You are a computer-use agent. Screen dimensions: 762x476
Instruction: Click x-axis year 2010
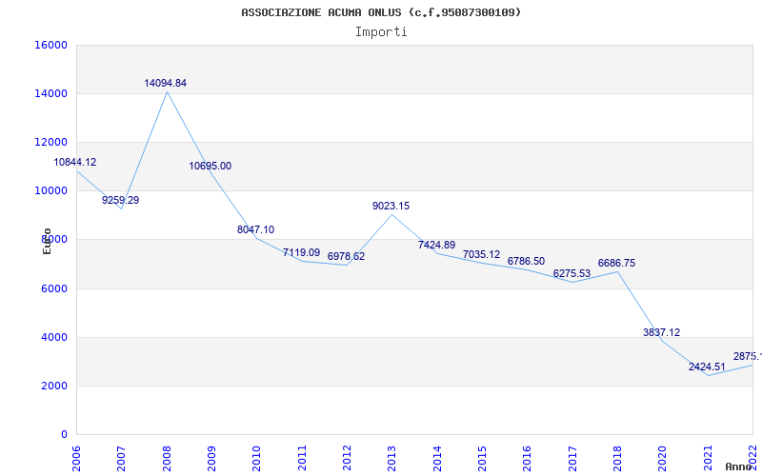[x=256, y=458]
